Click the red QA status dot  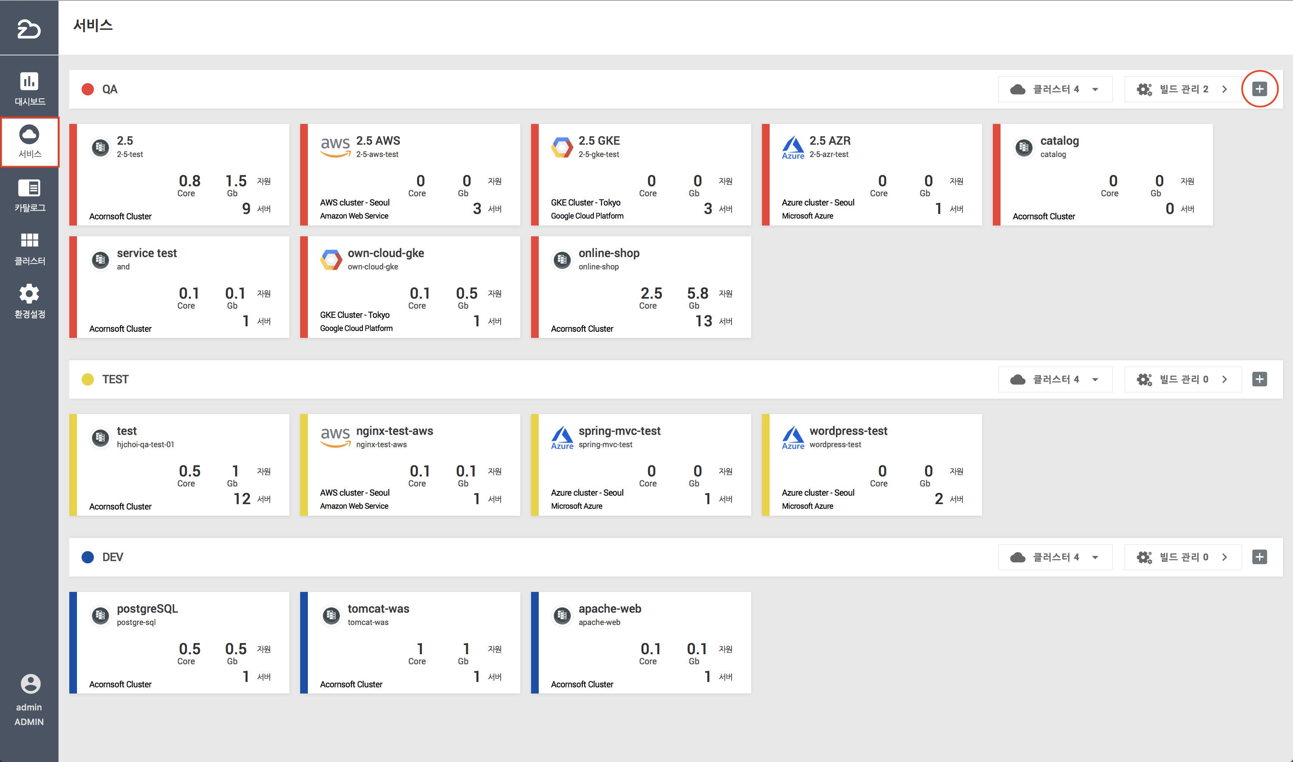(x=88, y=89)
